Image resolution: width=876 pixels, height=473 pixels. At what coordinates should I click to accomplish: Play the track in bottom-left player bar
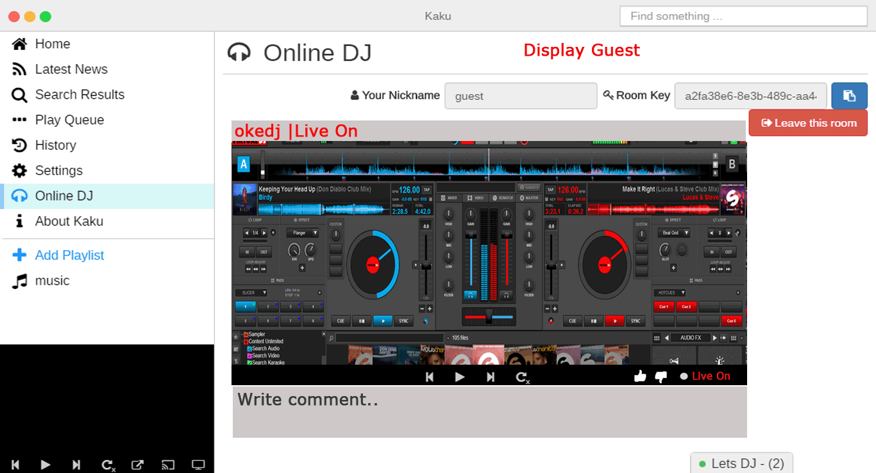[x=46, y=465]
